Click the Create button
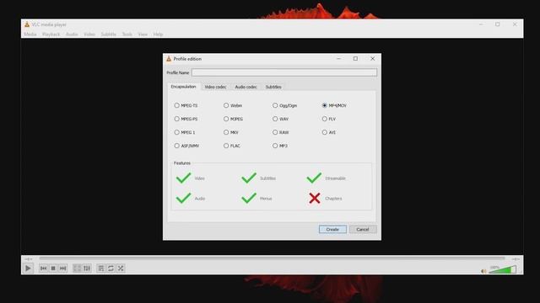Viewport: 540px width, 303px height. point(332,229)
